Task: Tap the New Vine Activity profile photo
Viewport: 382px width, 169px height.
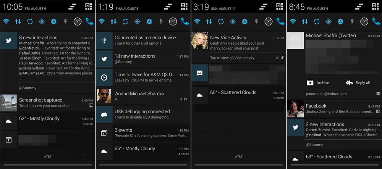Action: point(199,40)
